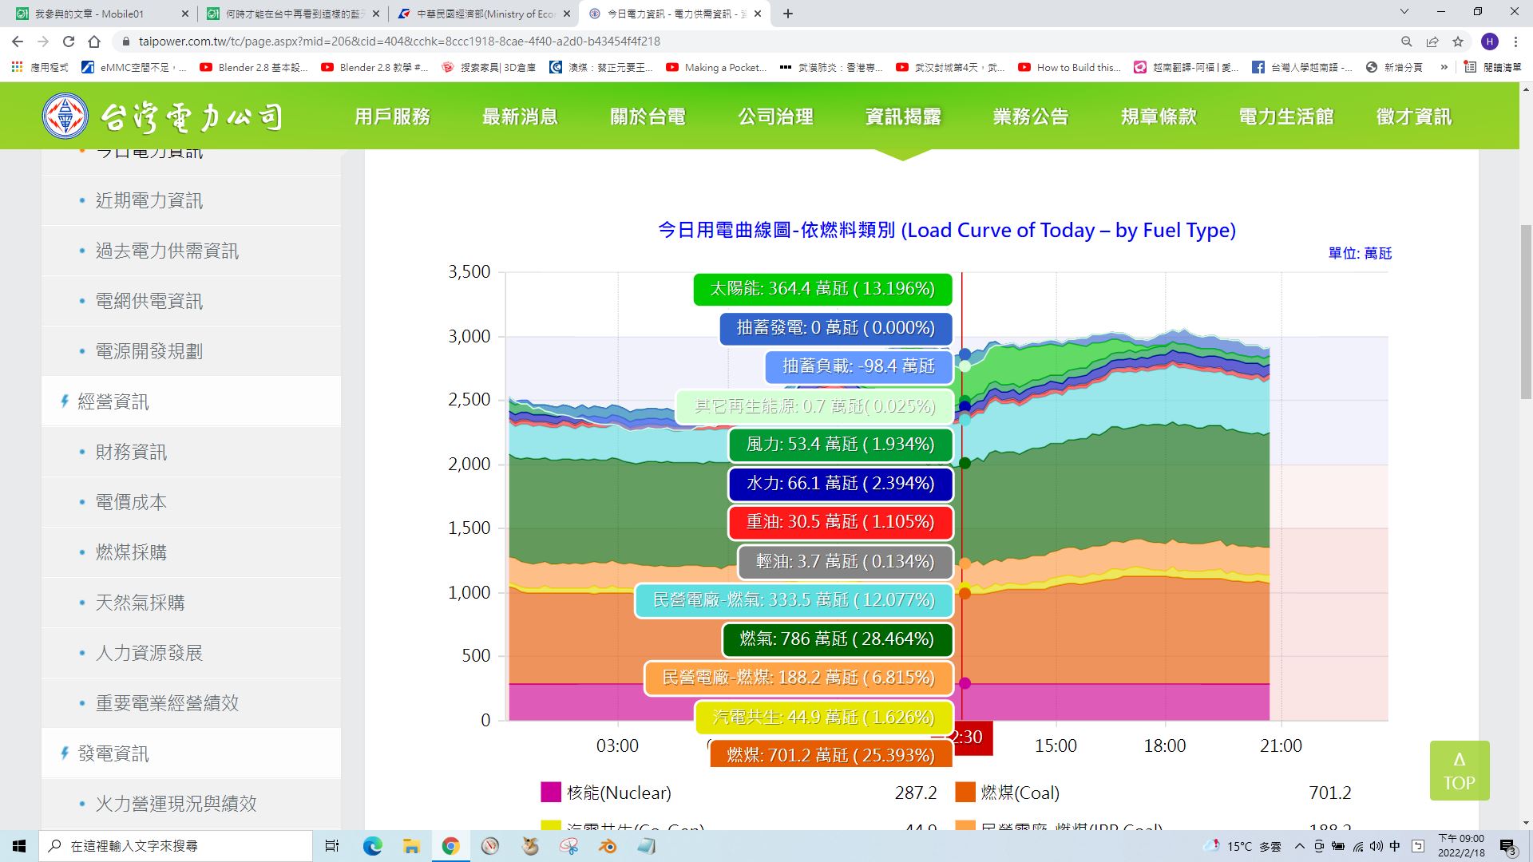The height and width of the screenshot is (862, 1533).
Task: Open the browser home page
Action: pos(94,42)
